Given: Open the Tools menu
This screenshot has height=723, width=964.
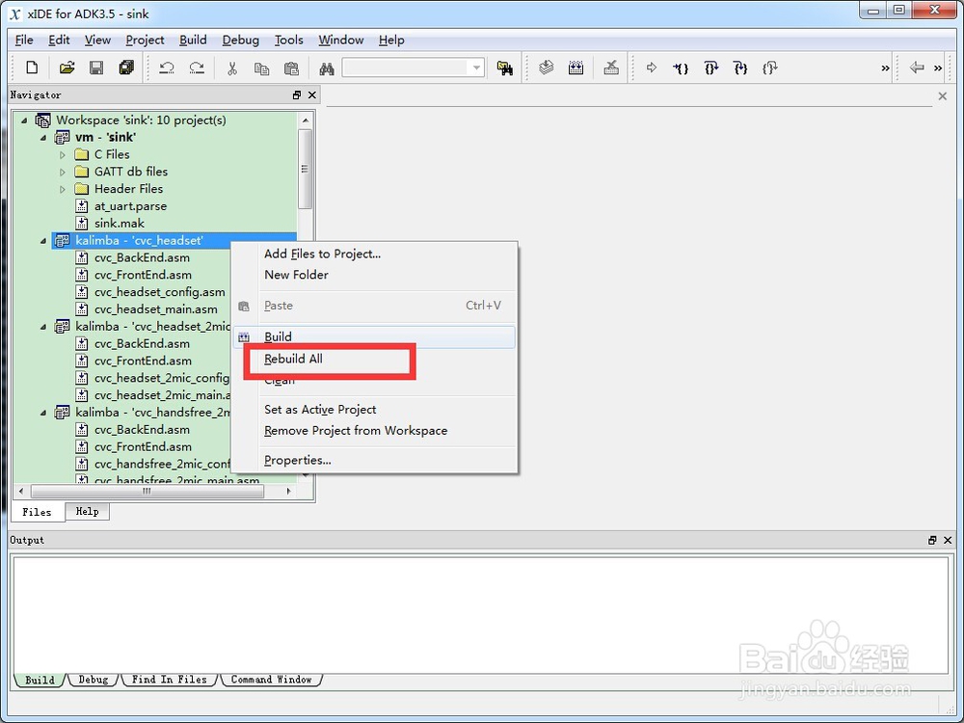Looking at the screenshot, I should coord(288,40).
